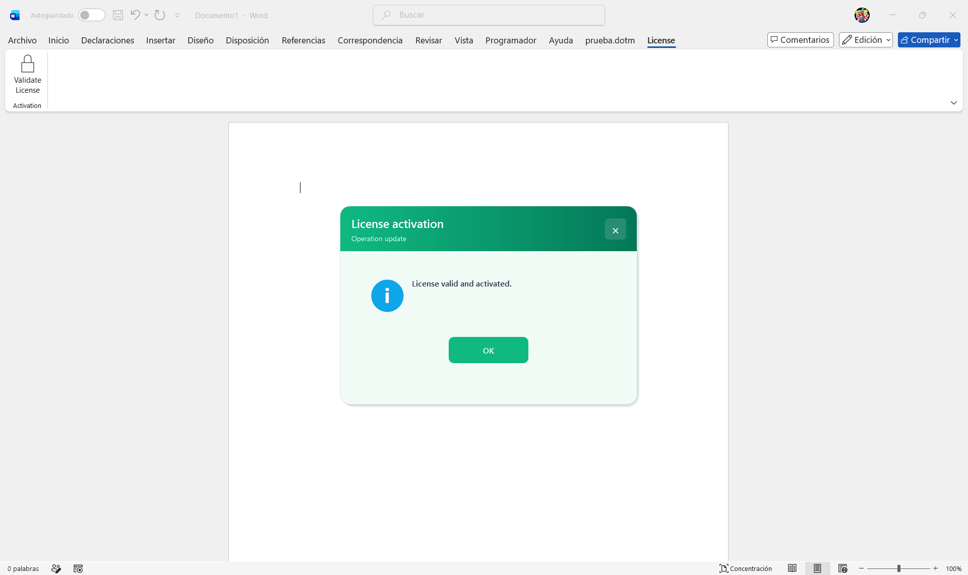
Task: Click into the Buscar search field
Action: (x=489, y=15)
